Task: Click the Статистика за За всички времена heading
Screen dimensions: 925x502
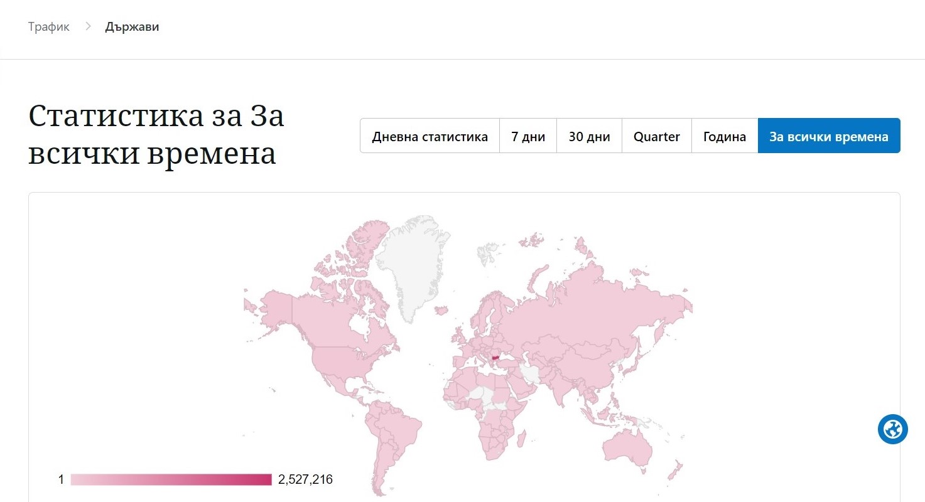Action: [156, 136]
